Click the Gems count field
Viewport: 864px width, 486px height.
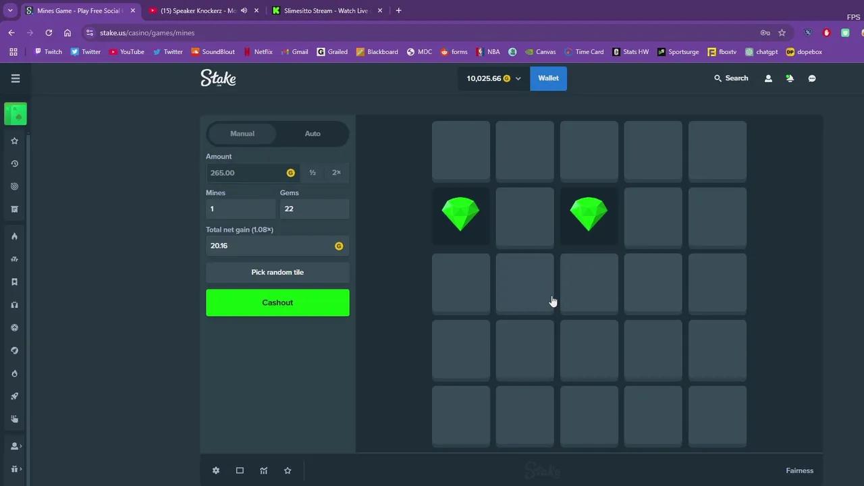(x=315, y=209)
